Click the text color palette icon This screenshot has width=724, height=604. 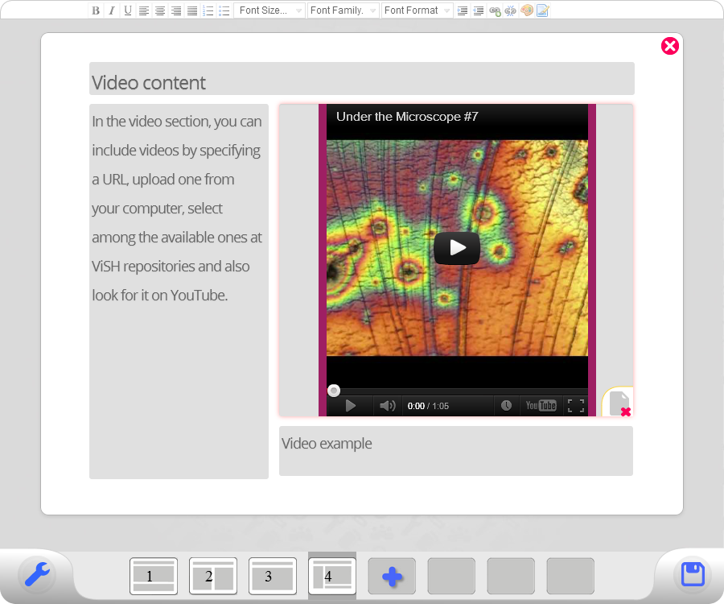(527, 10)
